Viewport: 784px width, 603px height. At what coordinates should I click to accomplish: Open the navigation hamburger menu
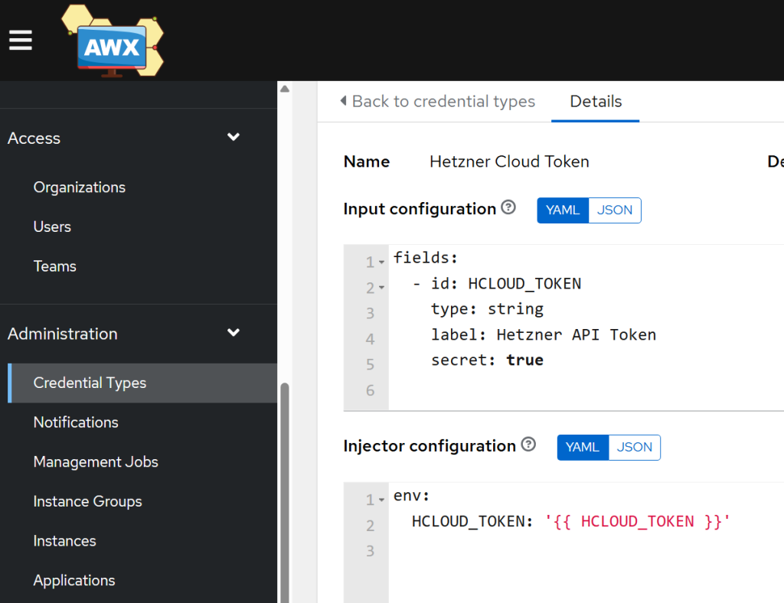(x=20, y=40)
